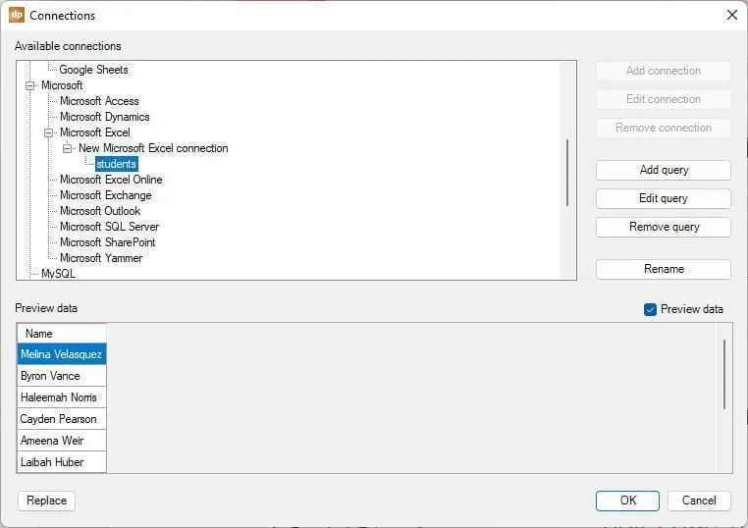The image size is (748, 528).
Task: Select Google Sheets in the tree
Action: point(93,70)
